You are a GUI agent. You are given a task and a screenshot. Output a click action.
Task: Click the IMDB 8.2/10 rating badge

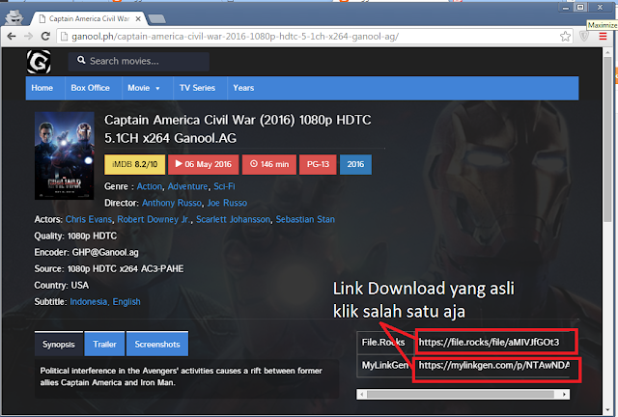click(135, 164)
